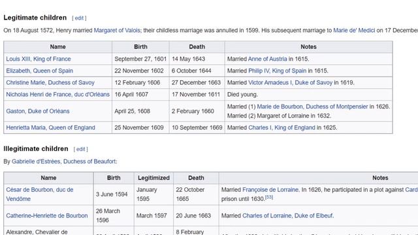Select the birth date 3 June 1594

pyautogui.click(x=112, y=195)
